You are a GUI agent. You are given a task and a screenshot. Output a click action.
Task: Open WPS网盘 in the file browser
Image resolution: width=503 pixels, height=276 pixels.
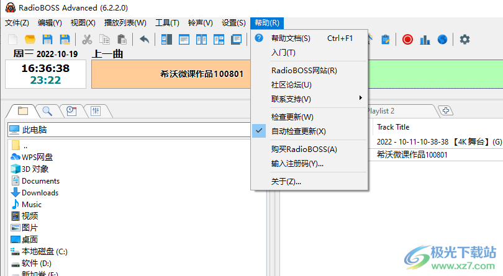pos(32,157)
